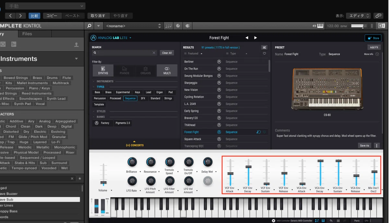Click the Analog Lab search input field
389x223 pixels.
pyautogui.click(x=125, y=53)
